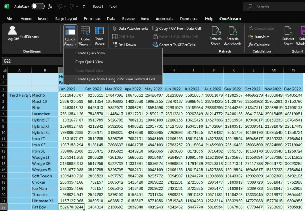Viewport: 305px width, 211px height.
Task: Click Copy POV From Data Cell
Action: click(x=177, y=28)
